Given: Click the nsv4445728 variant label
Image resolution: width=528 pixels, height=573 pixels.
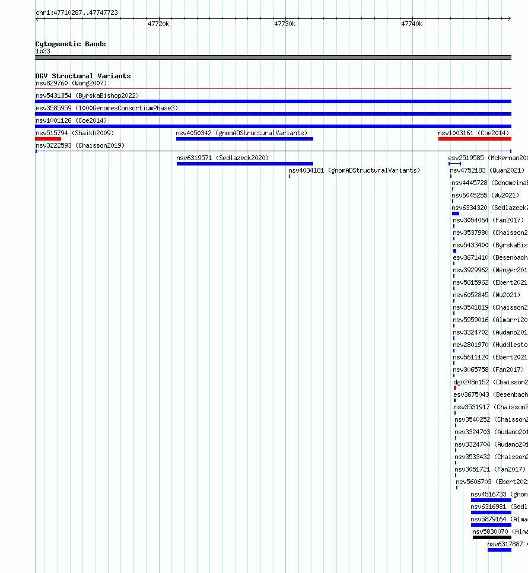Looking at the screenshot, I should pos(489,183).
